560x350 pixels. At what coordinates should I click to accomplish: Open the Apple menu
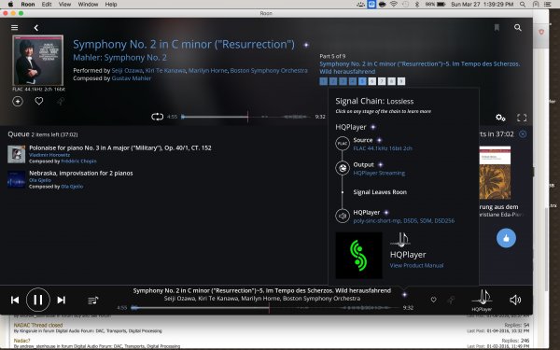10,5
